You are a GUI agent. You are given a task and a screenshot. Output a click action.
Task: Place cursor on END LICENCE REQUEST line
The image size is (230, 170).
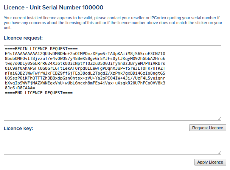coord(39,93)
